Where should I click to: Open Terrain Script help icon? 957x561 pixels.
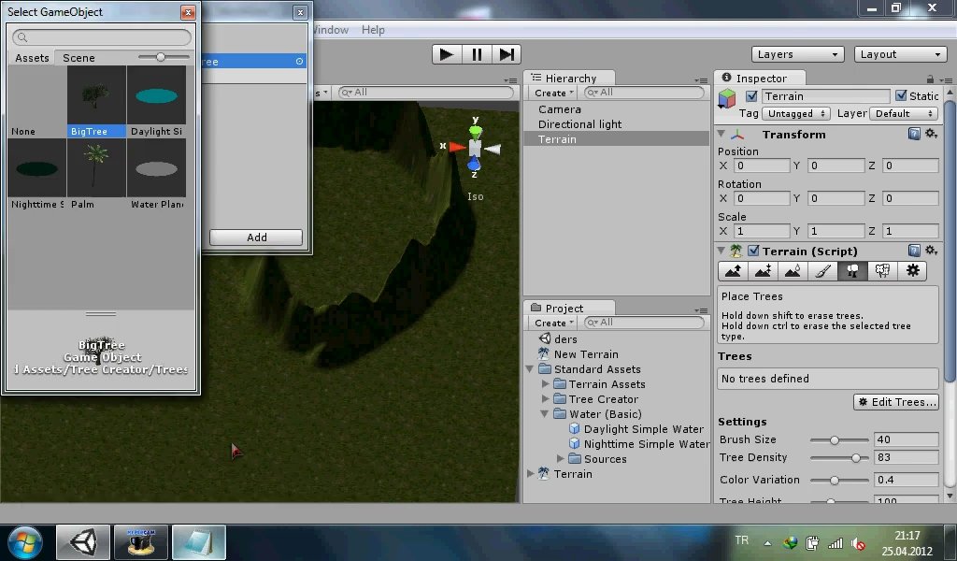[x=914, y=251]
